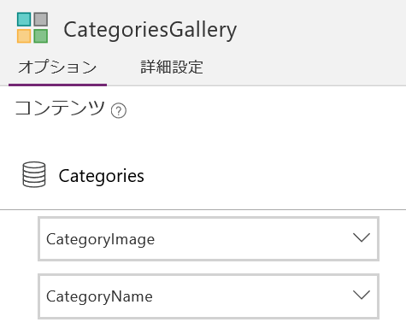Click the teal square in gallery icon
Image resolution: width=406 pixels, height=334 pixels.
coord(24,20)
